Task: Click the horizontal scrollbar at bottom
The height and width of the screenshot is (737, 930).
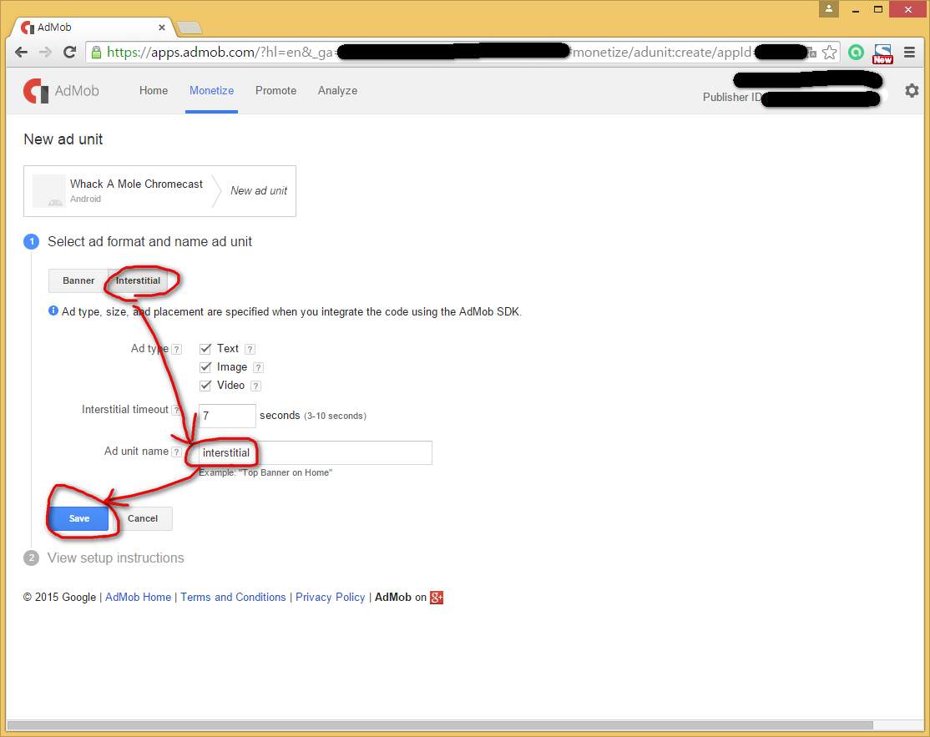Action: click(x=439, y=725)
